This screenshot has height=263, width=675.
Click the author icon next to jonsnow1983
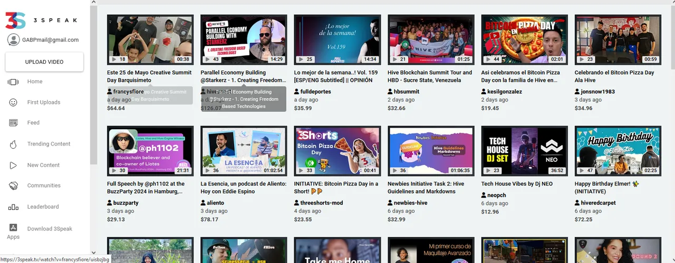[577, 92]
